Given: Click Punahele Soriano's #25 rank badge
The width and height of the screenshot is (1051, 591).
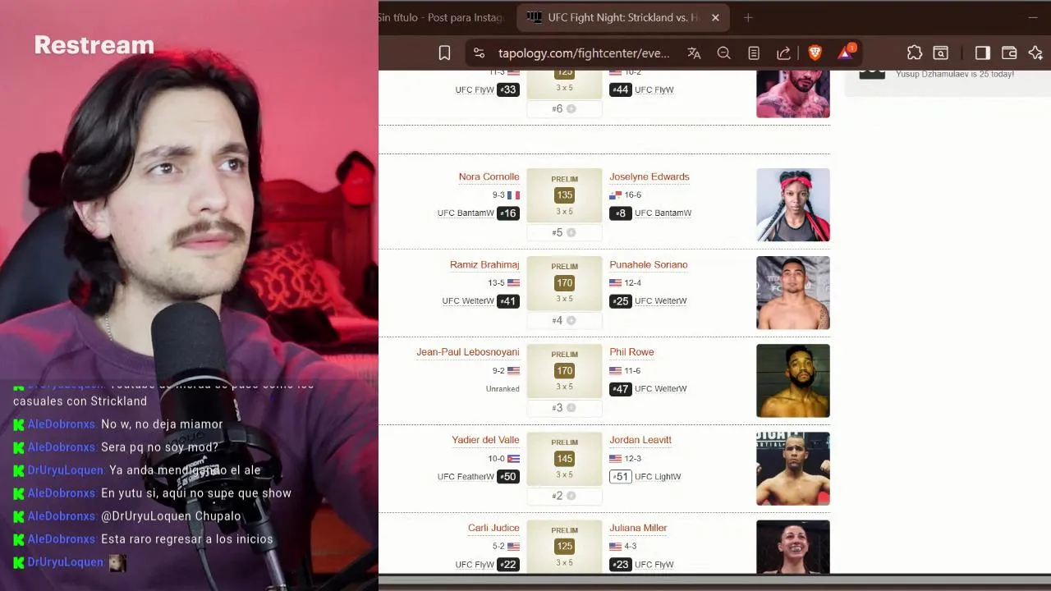Looking at the screenshot, I should pos(621,301).
